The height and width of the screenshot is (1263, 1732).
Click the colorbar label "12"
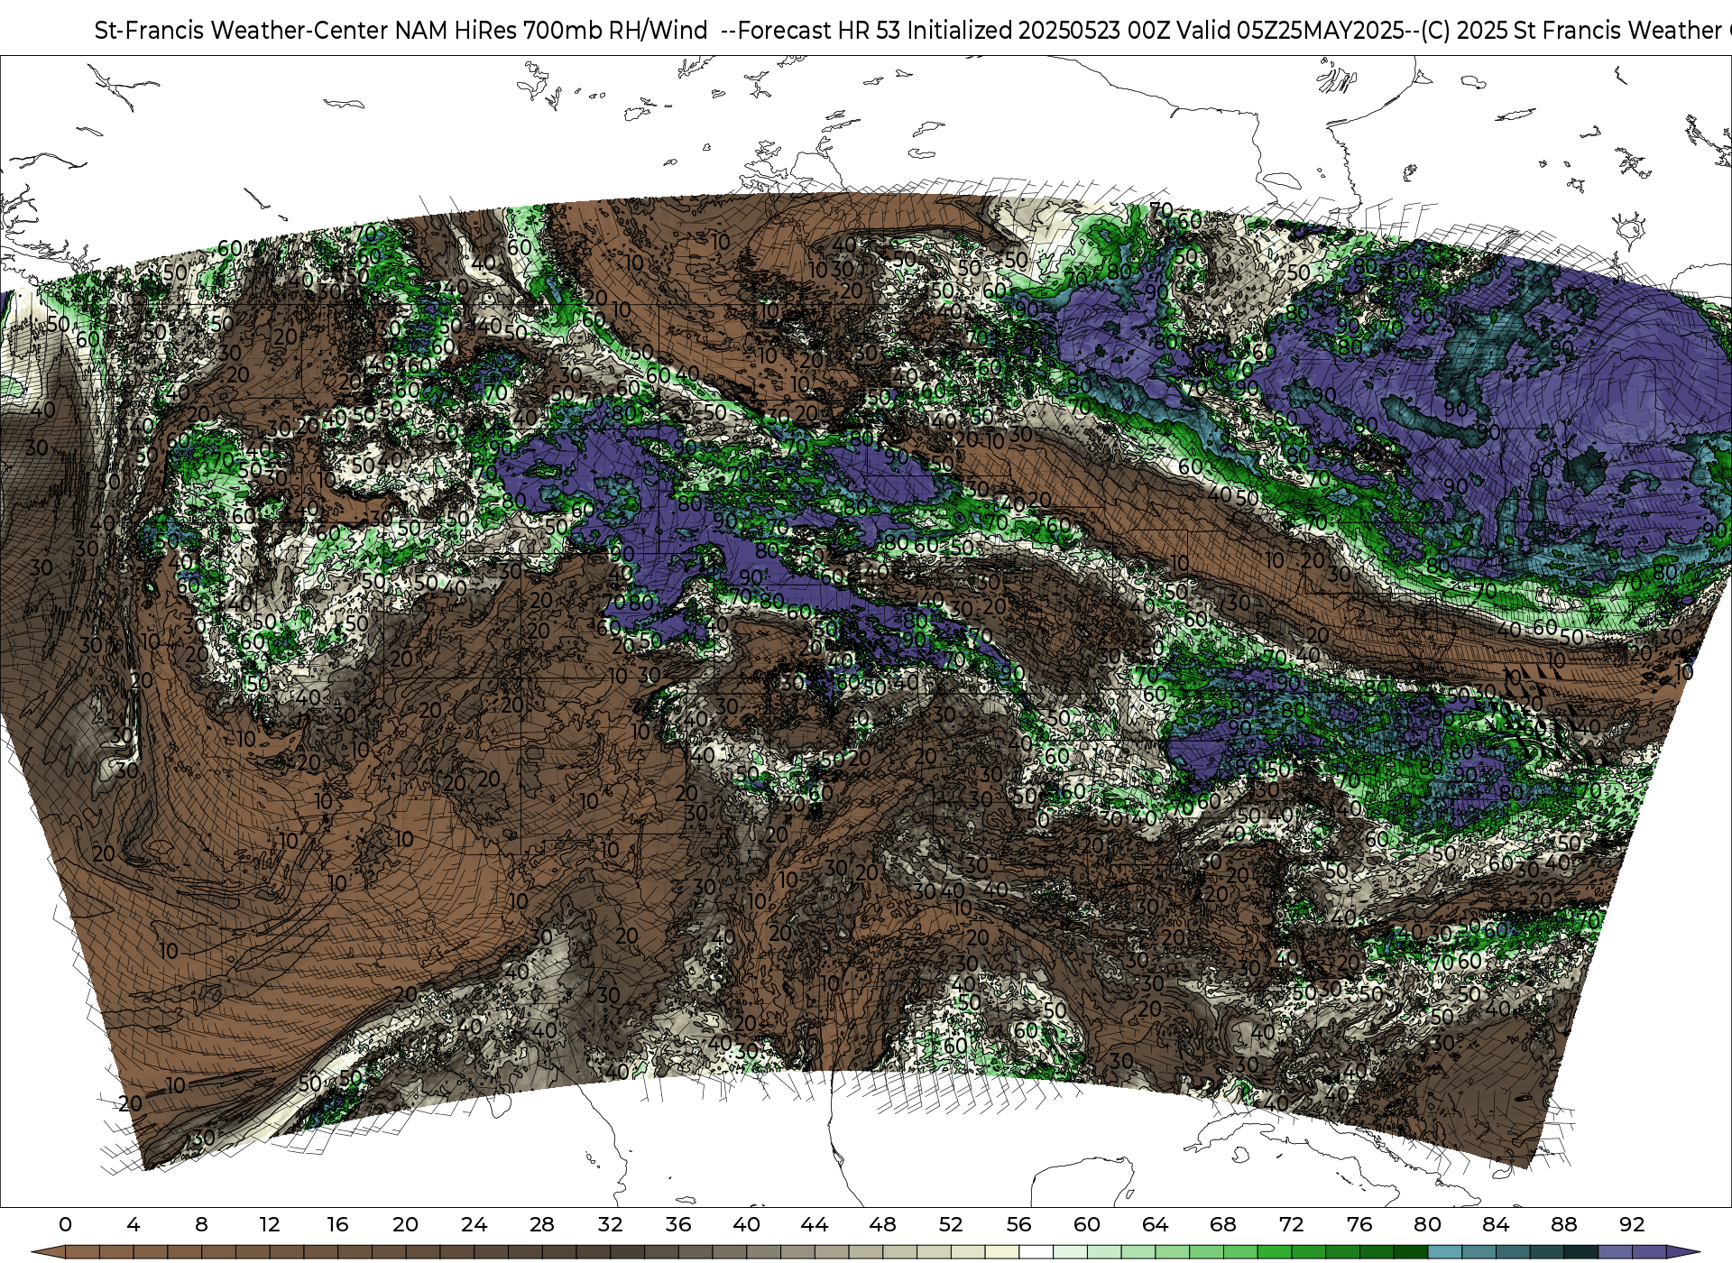click(270, 1224)
